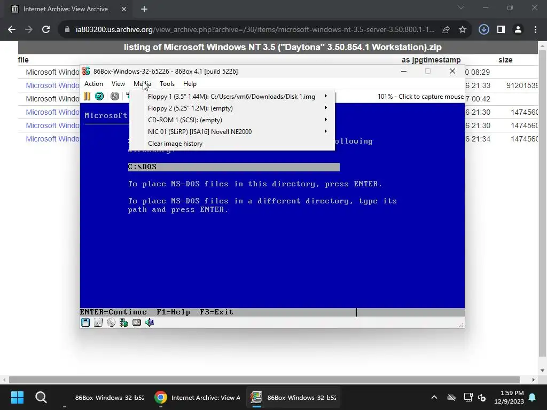Expand Floppy 2 (empty) submenu
The width and height of the screenshot is (547, 410).
232,108
